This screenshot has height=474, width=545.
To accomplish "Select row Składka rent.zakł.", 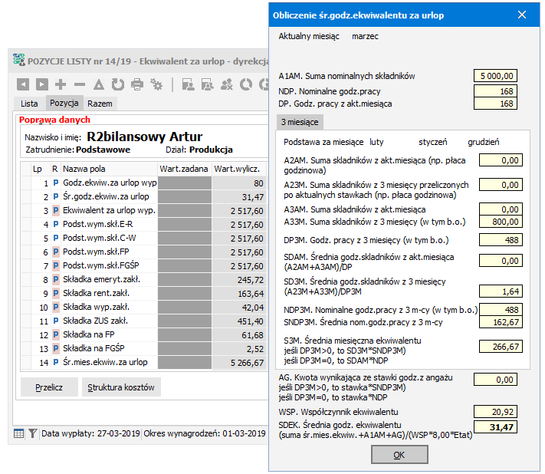I will [x=144, y=293].
